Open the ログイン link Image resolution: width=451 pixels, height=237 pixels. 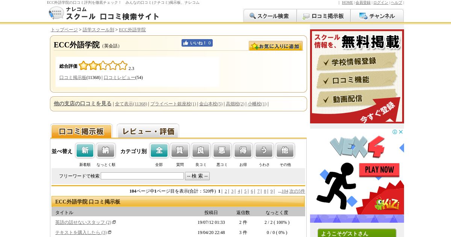(381, 3)
